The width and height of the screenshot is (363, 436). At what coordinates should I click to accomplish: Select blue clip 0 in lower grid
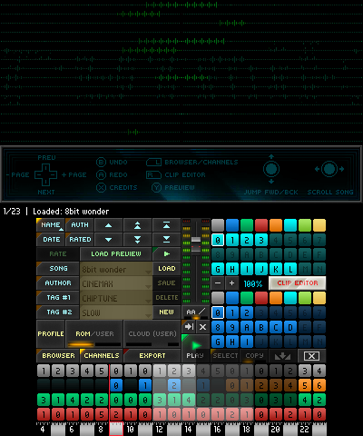[x=218, y=312]
